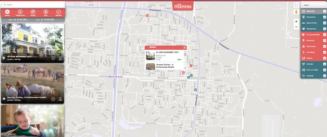327x137 pixels.
Task: Close the Multiple popup
Action: point(184,48)
